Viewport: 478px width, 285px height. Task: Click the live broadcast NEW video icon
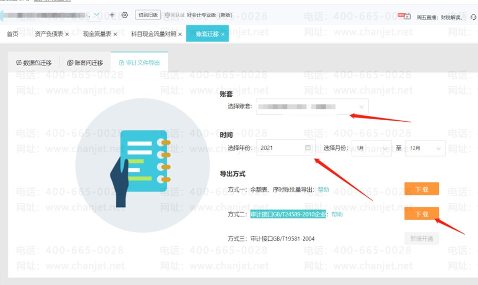click(x=404, y=16)
